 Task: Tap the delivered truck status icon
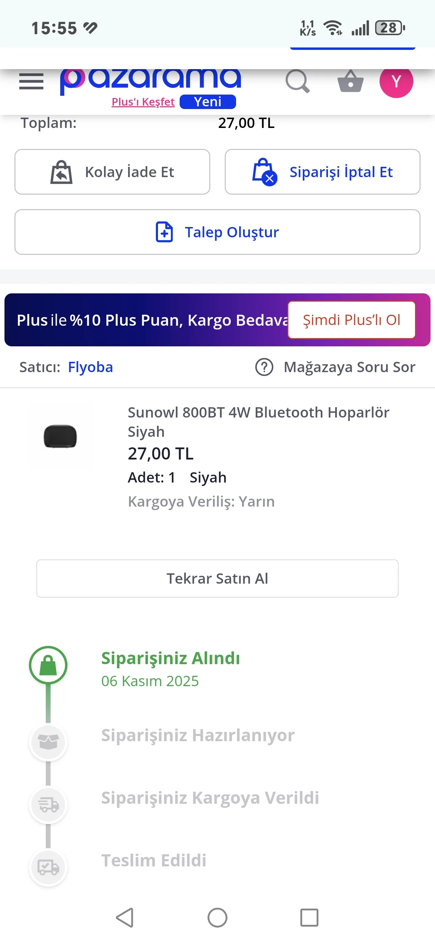click(48, 867)
